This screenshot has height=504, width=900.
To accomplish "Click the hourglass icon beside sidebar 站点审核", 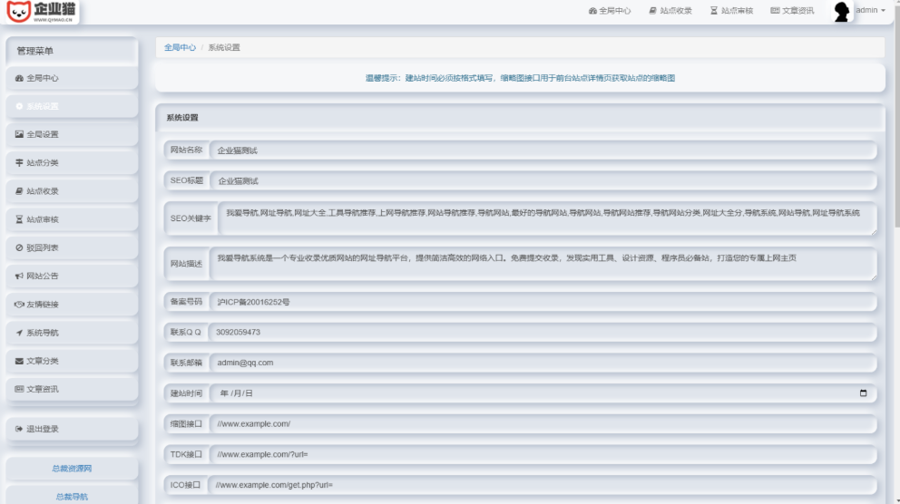I will click(x=19, y=219).
